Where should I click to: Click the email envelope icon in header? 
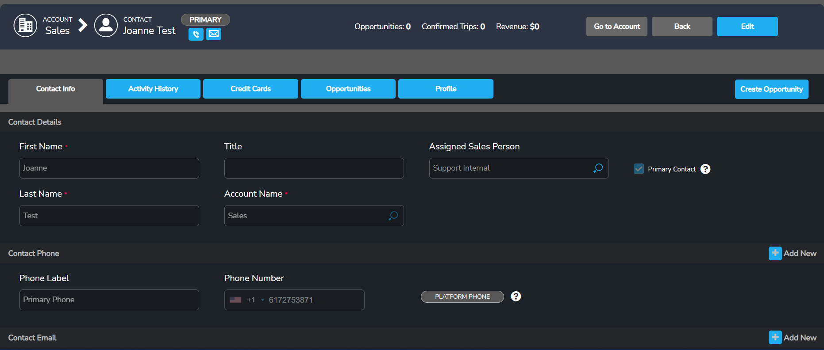point(213,34)
